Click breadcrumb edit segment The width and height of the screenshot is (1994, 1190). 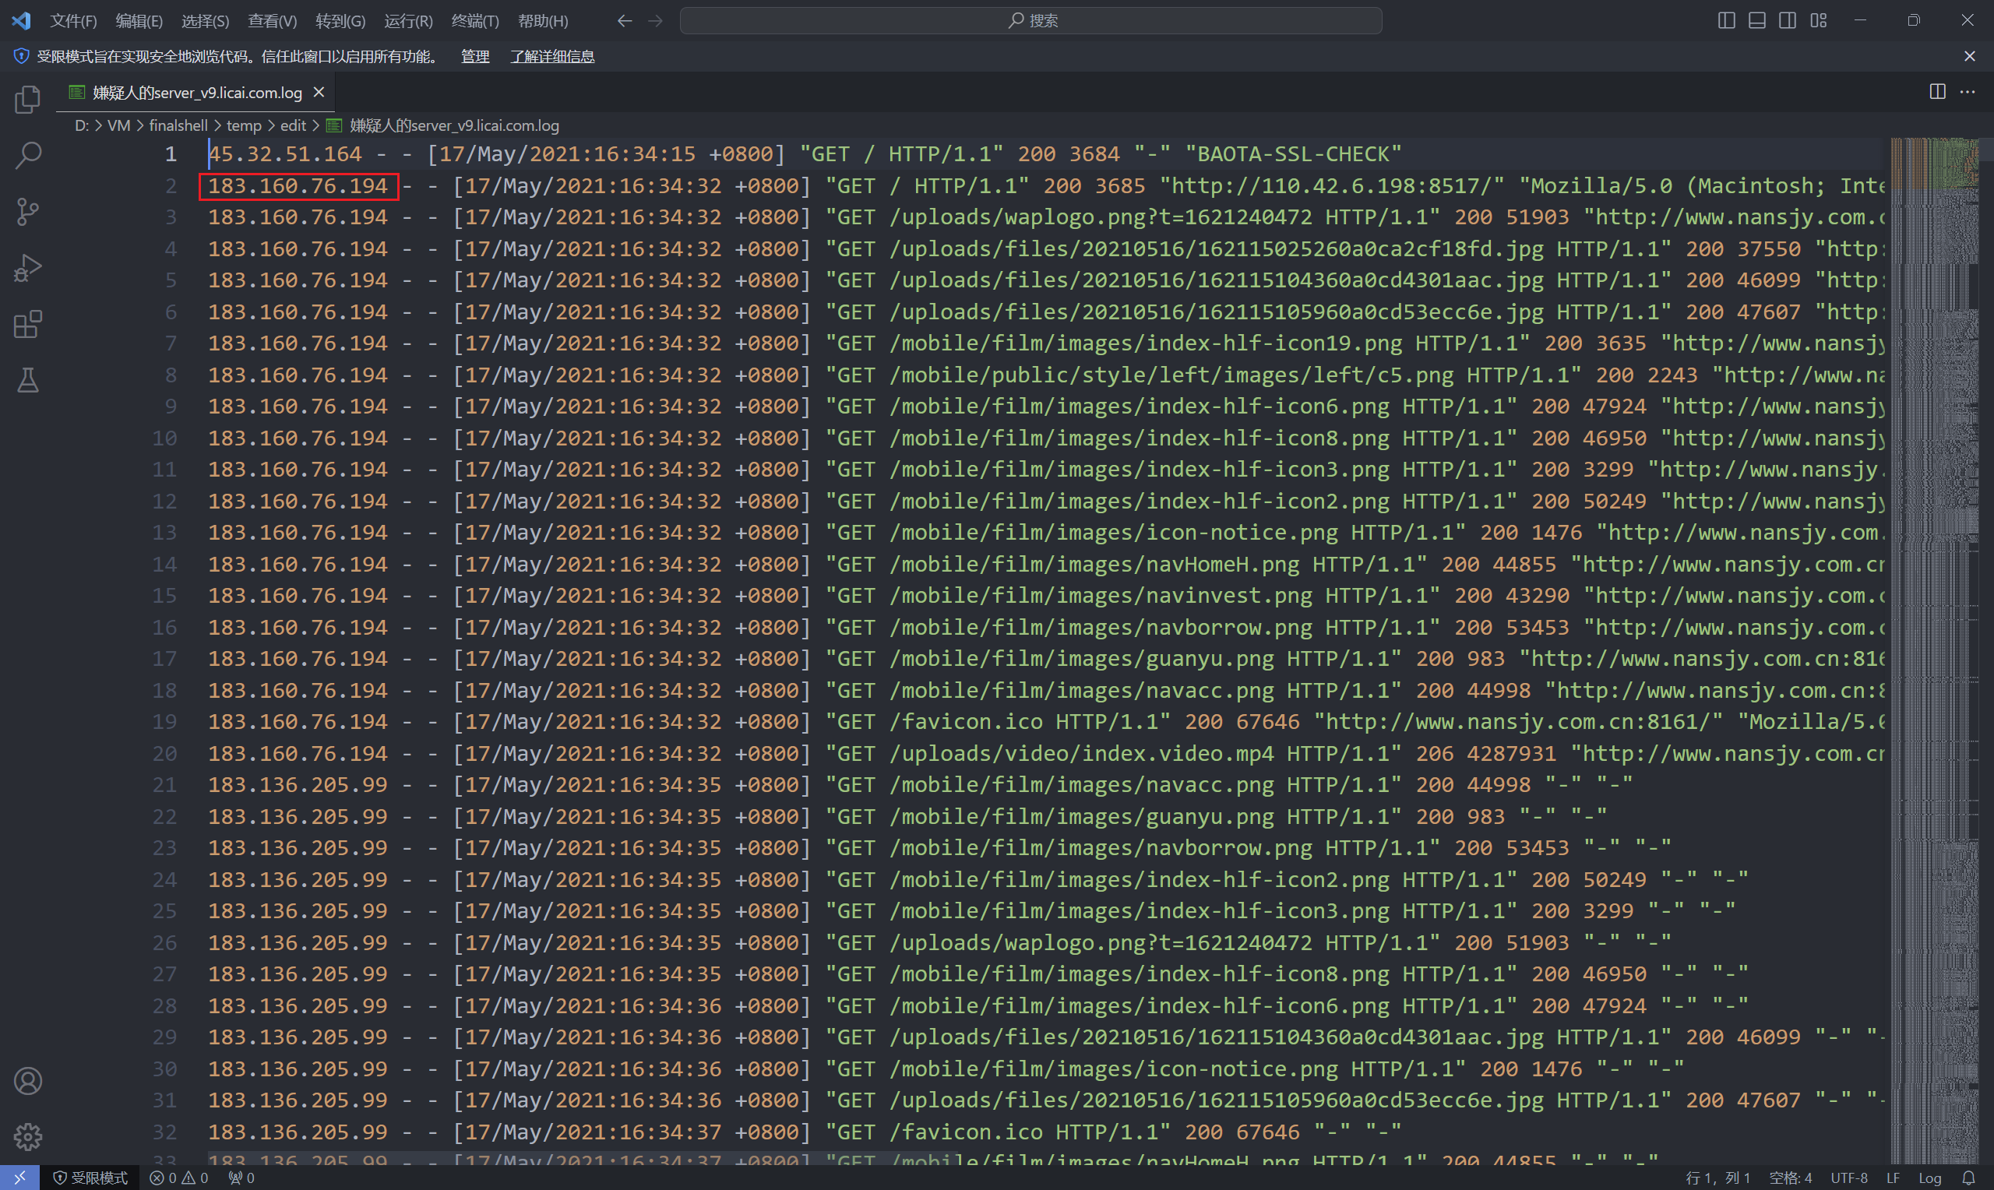coord(294,125)
